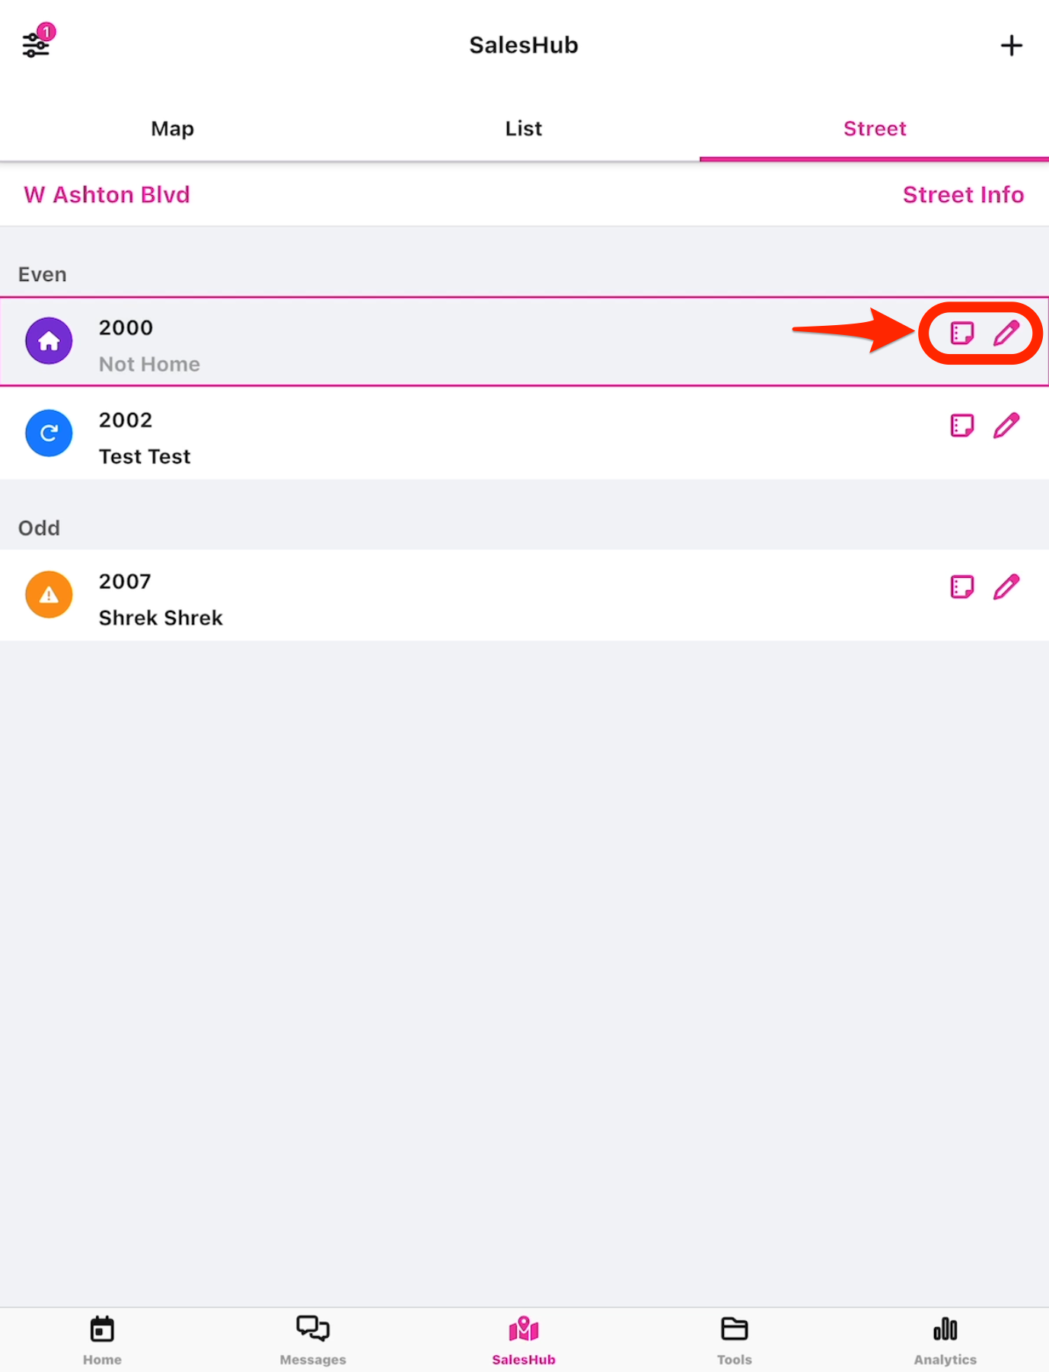Tap the W Ashton Blvd street name
The width and height of the screenshot is (1049, 1372).
tap(107, 195)
